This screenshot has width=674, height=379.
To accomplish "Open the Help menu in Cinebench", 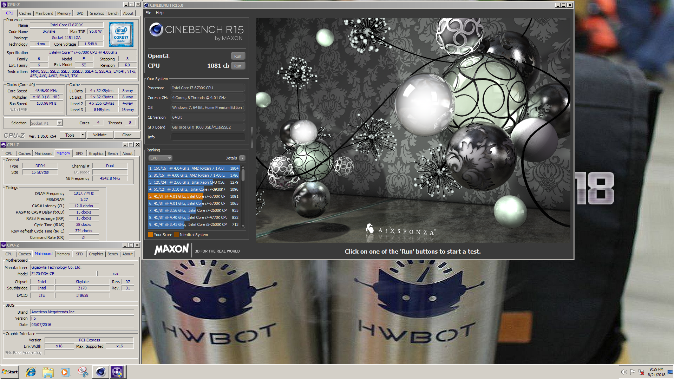I will coord(159,13).
